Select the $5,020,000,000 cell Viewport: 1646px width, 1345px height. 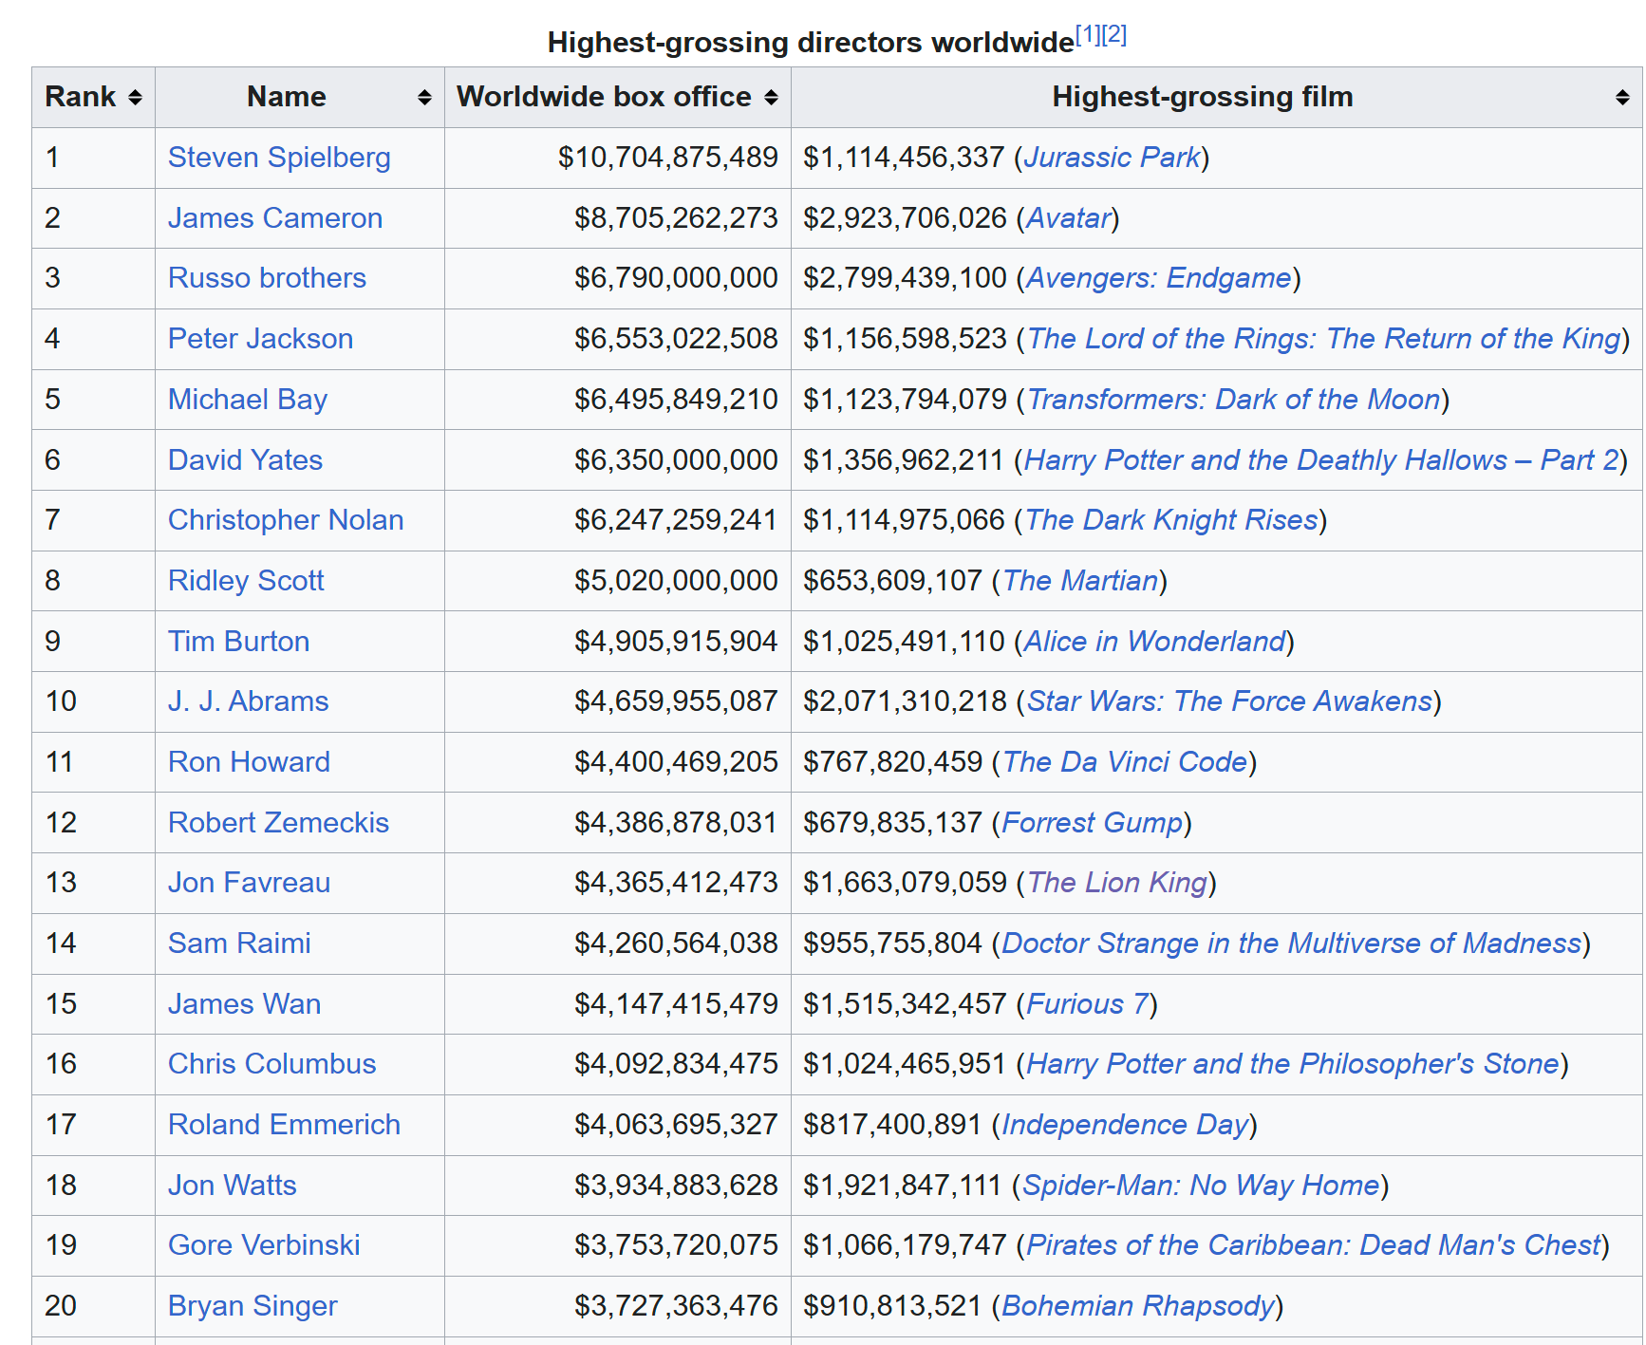pyautogui.click(x=618, y=581)
